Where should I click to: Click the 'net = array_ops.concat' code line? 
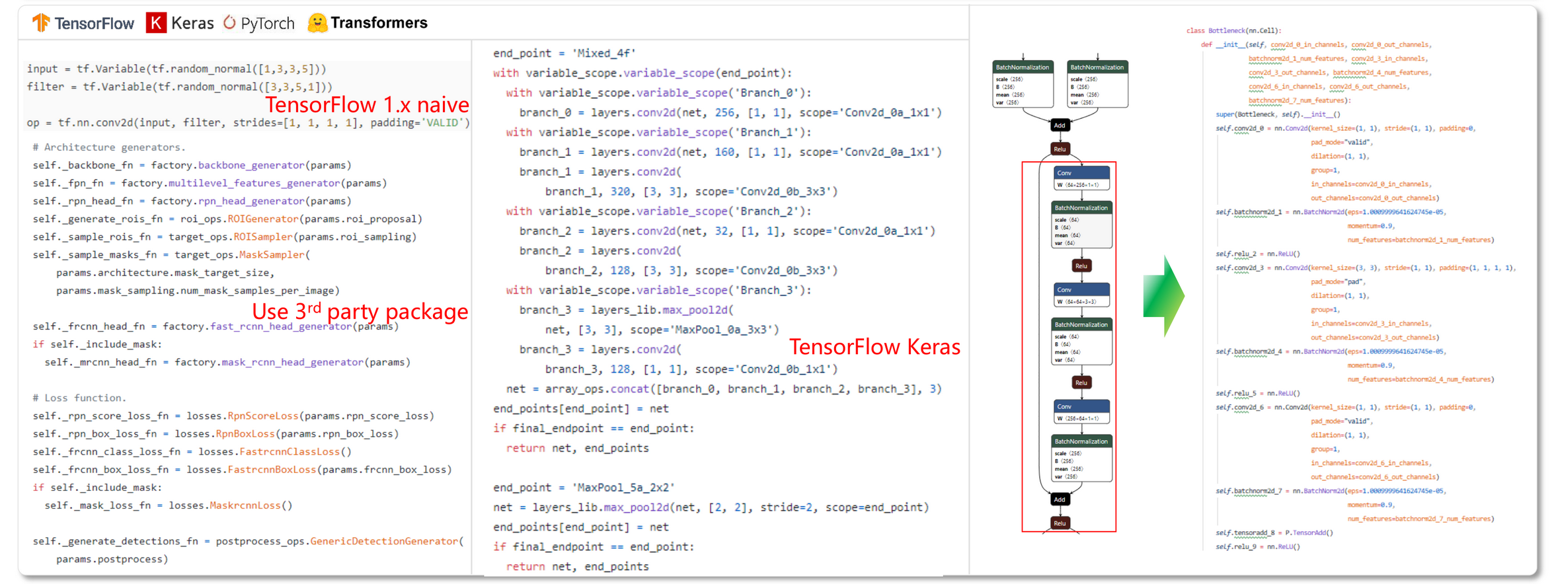pyautogui.click(x=724, y=389)
